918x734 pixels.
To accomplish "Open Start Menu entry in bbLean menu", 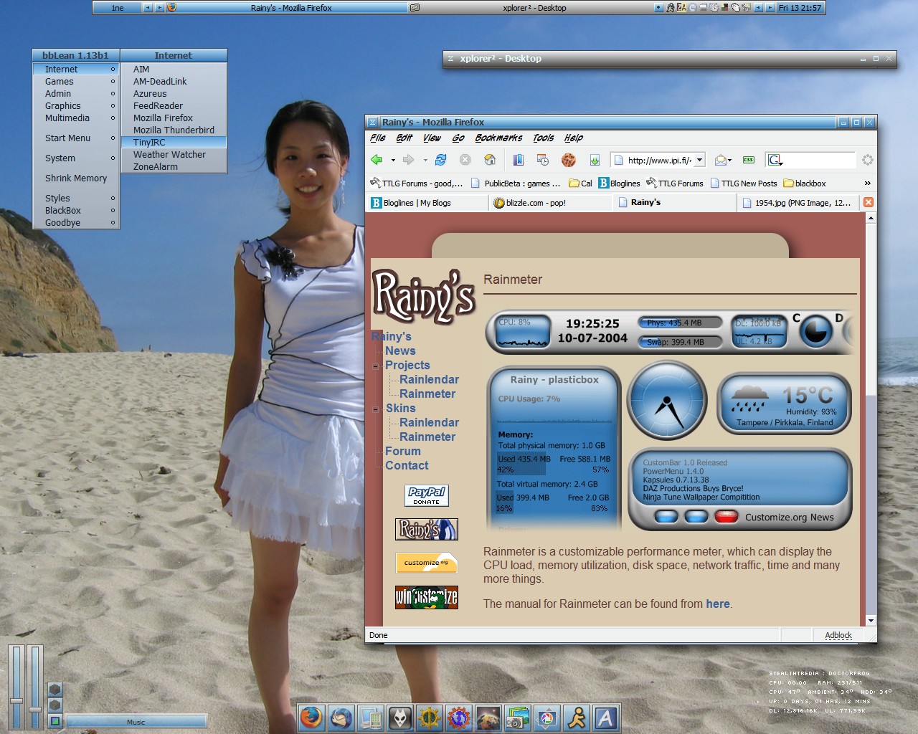I will pos(77,138).
